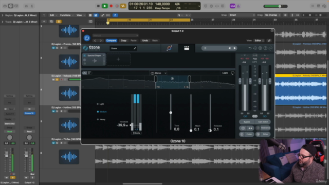Click the Gain Match button

click(263, 122)
